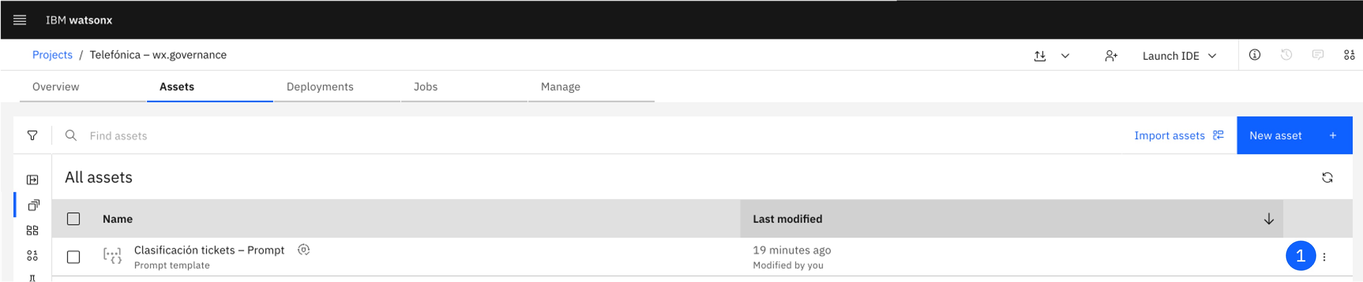Refresh the All assets list
Image resolution: width=1363 pixels, height=282 pixels.
[1326, 177]
